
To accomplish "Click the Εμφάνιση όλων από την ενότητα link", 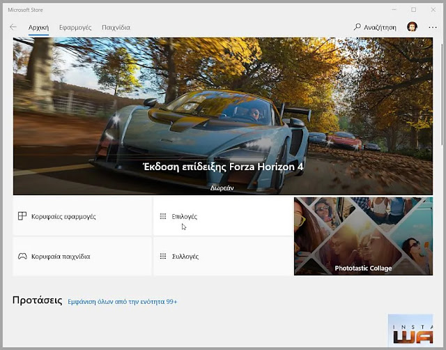I will (x=123, y=302).
